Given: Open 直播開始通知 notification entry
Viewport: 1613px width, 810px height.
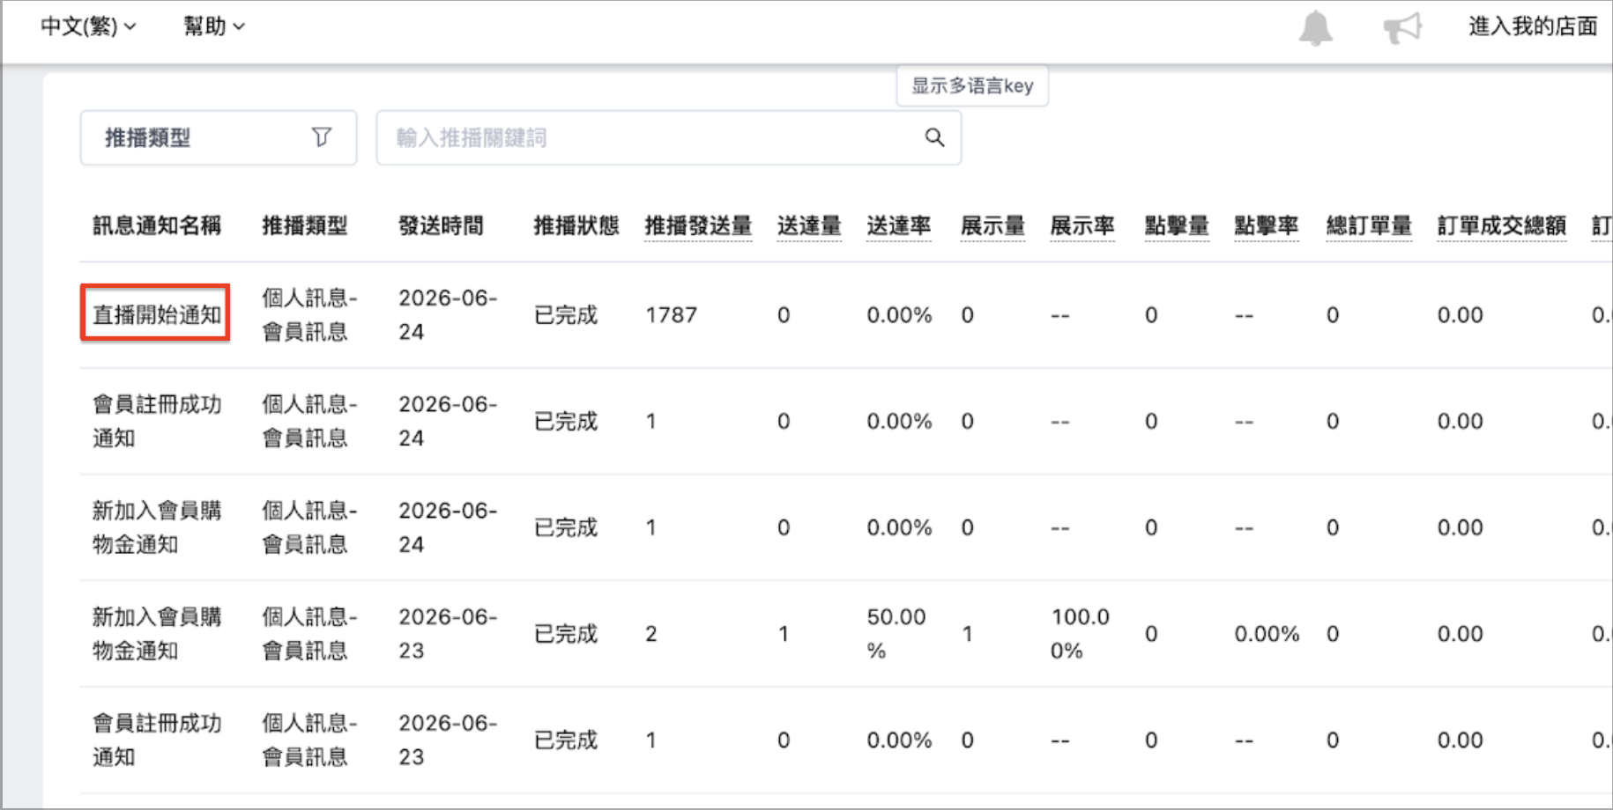Looking at the screenshot, I should [157, 314].
